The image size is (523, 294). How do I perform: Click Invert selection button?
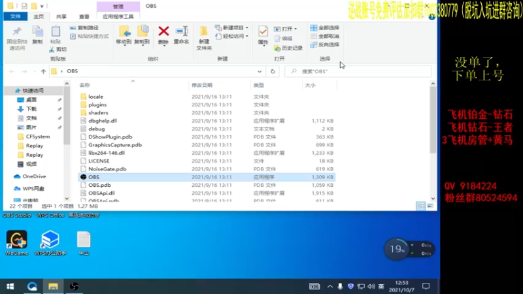324,44
